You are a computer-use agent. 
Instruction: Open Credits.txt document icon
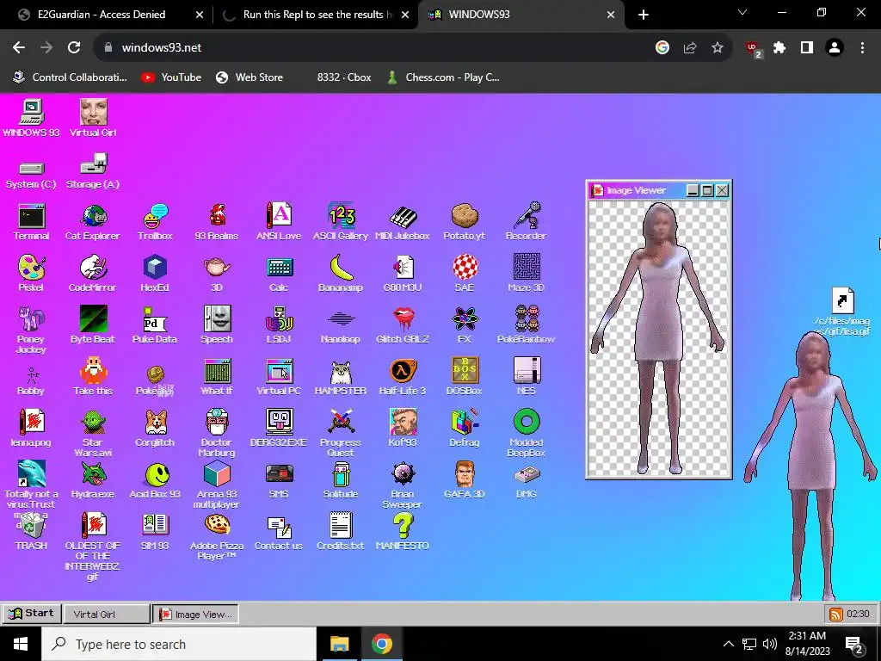point(341,532)
